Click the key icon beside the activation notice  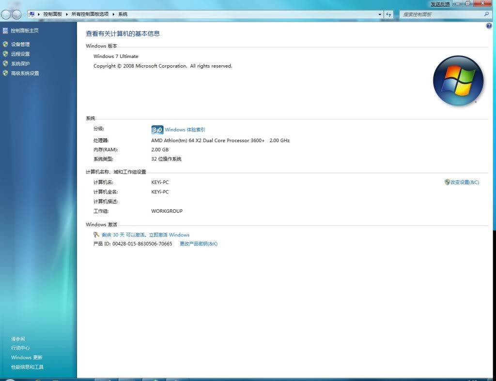coord(96,234)
